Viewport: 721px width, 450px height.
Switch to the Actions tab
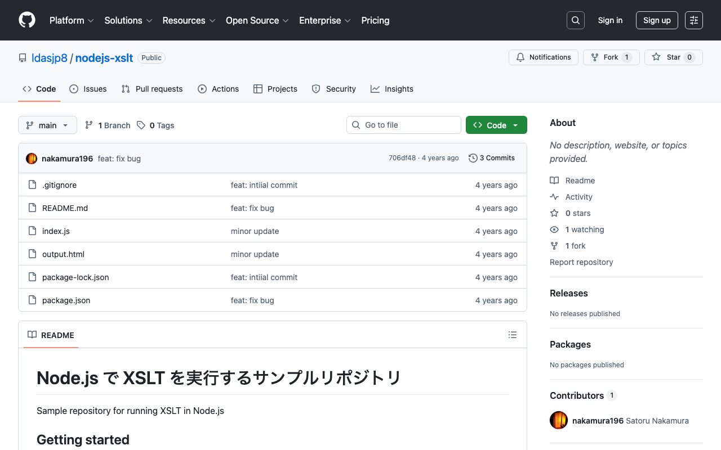click(x=219, y=89)
